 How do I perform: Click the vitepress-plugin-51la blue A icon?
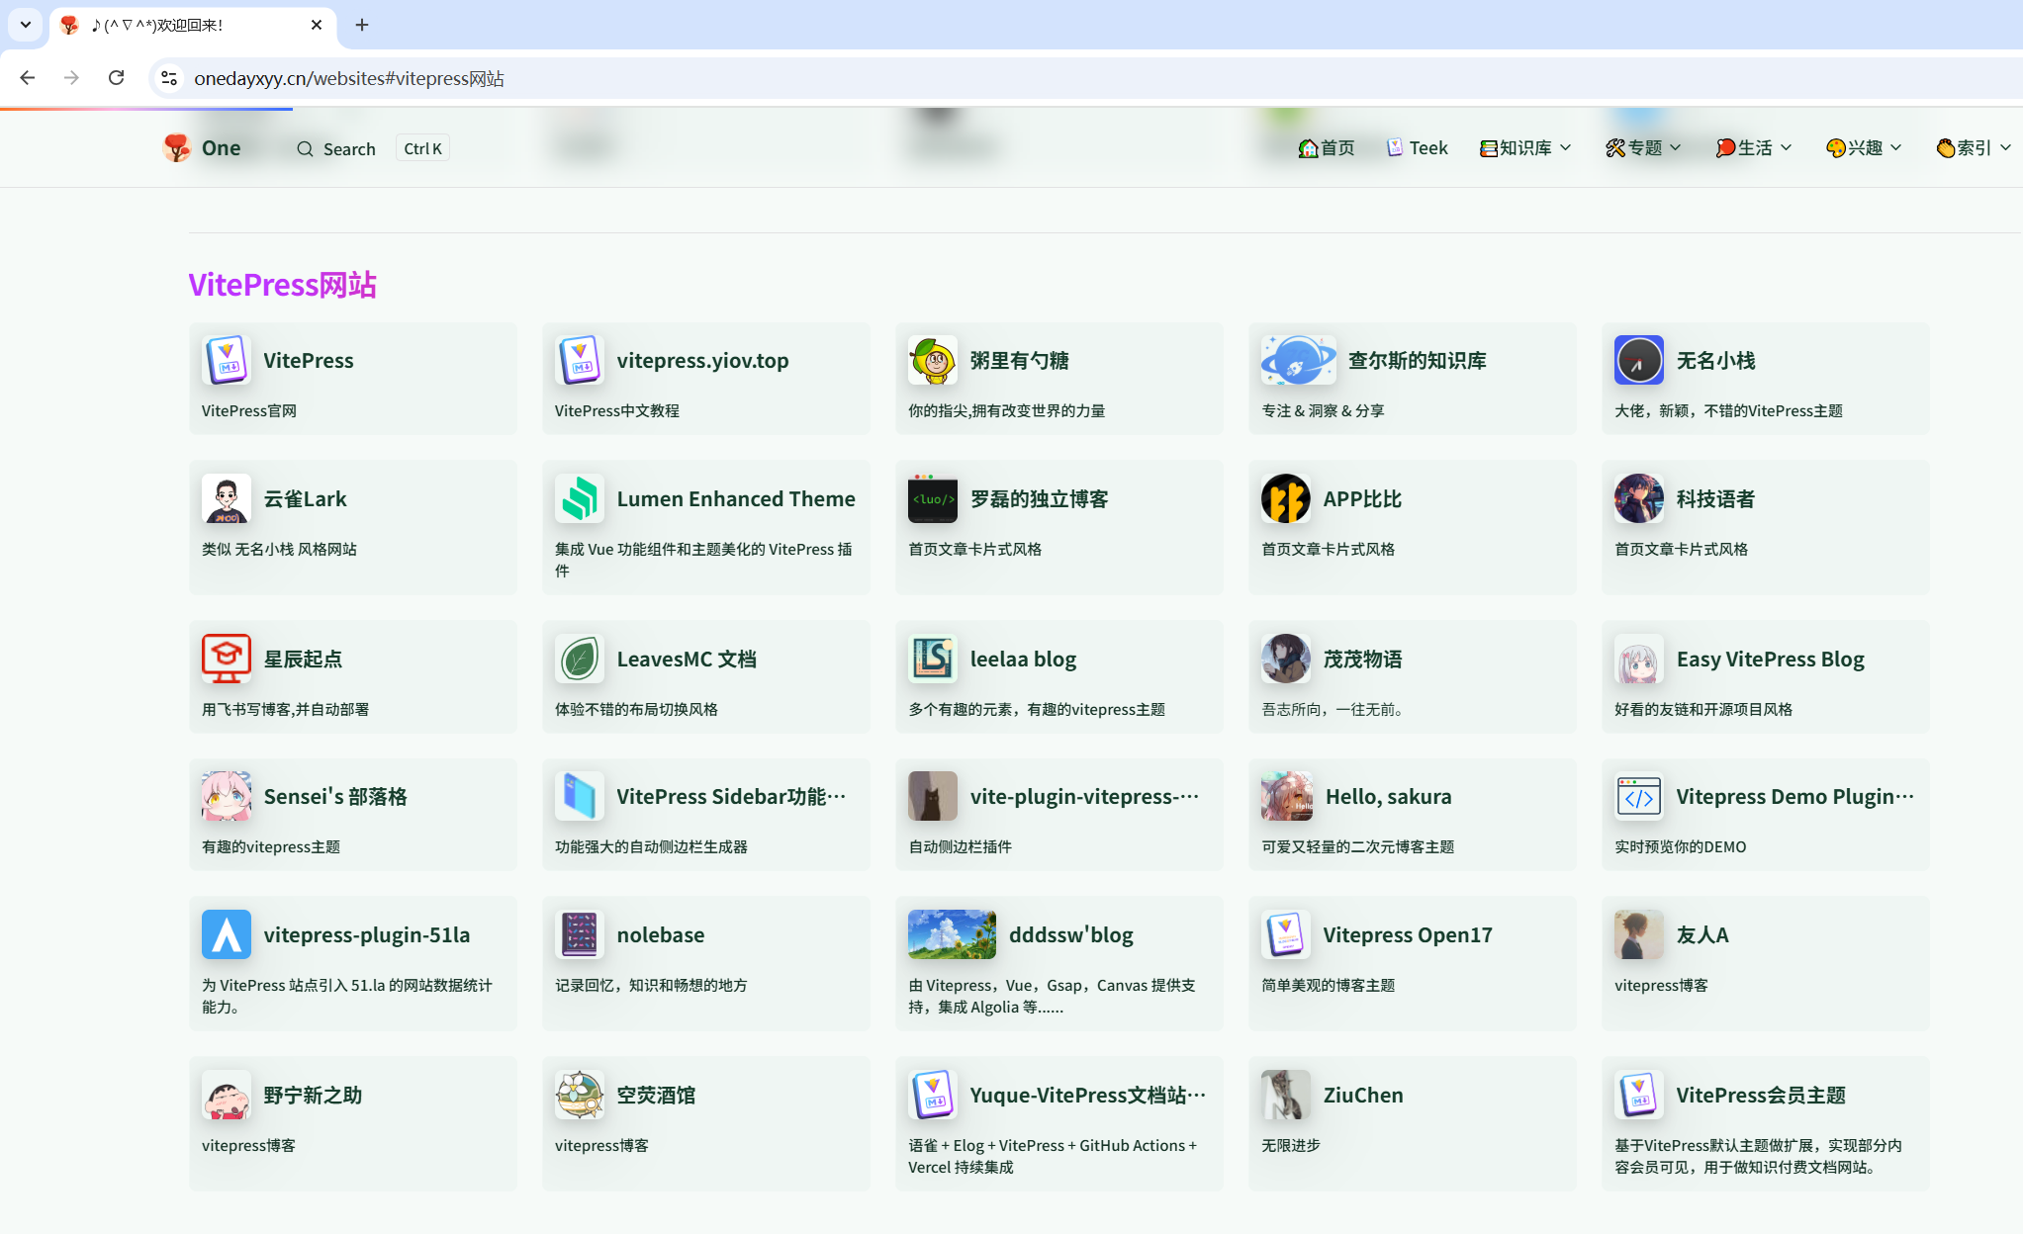227,934
